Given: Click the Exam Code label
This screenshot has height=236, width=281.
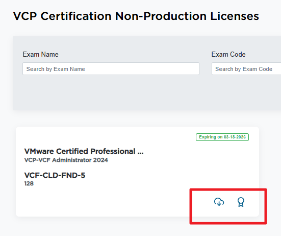Looking at the screenshot, I should click(228, 54).
